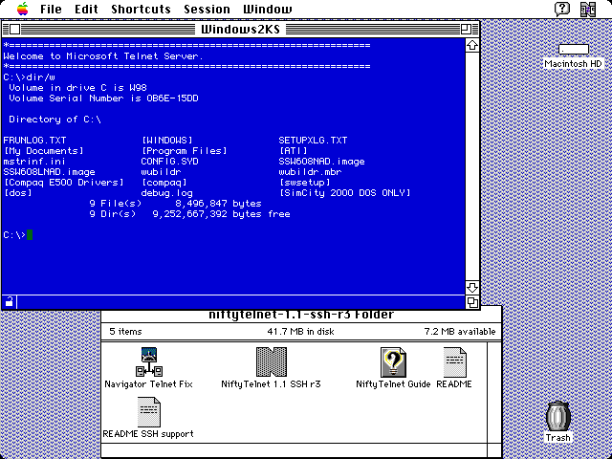Viewport: 612px width, 459px height.
Task: Select the Navigator Telnet Fix icon
Action: pos(149,361)
